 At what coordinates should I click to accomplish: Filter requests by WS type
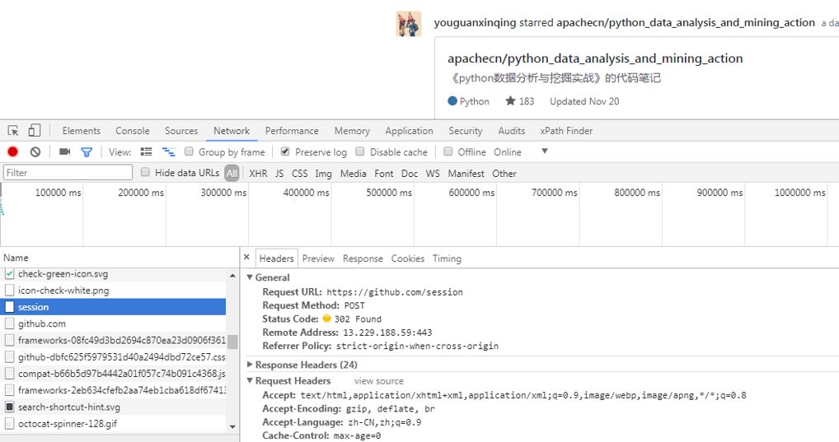(x=433, y=174)
